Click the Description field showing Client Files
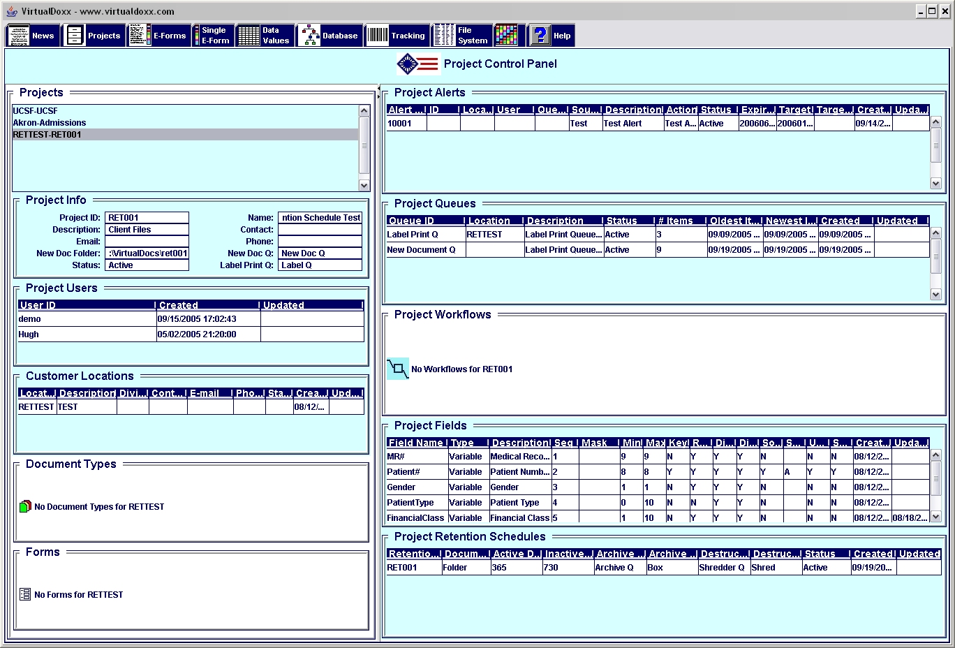This screenshot has height=648, width=955. 147,230
